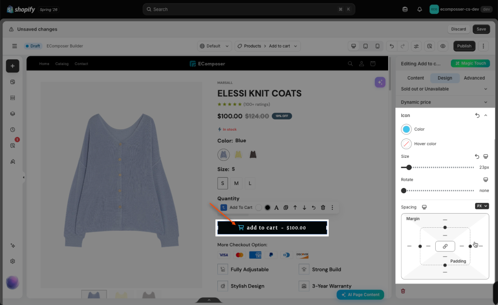Open the add element plus button in sidebar
Viewport: 498px width, 305px height.
point(12,66)
